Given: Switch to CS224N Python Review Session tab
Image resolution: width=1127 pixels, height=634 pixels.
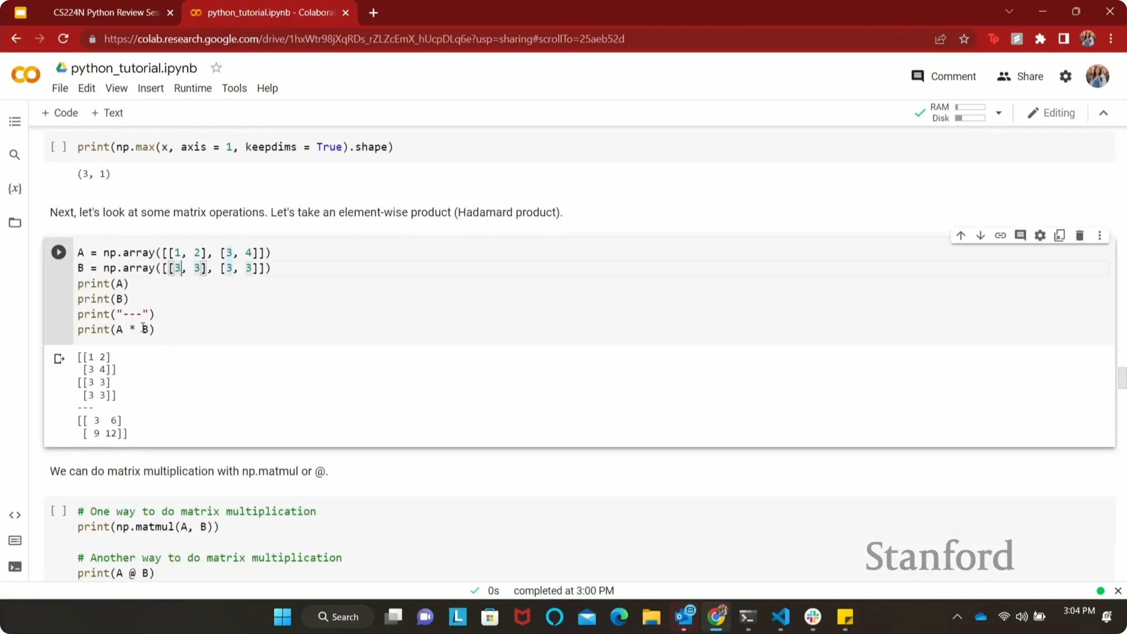Looking at the screenshot, I should (x=106, y=13).
